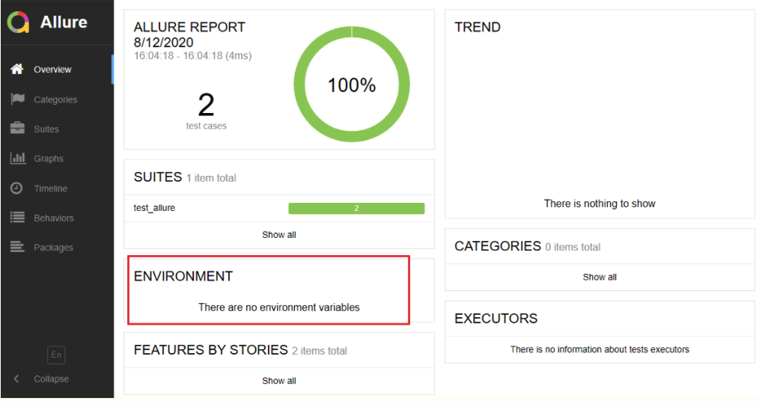Open the test_allure suite link
This screenshot has height=401, width=759.
pyautogui.click(x=154, y=208)
